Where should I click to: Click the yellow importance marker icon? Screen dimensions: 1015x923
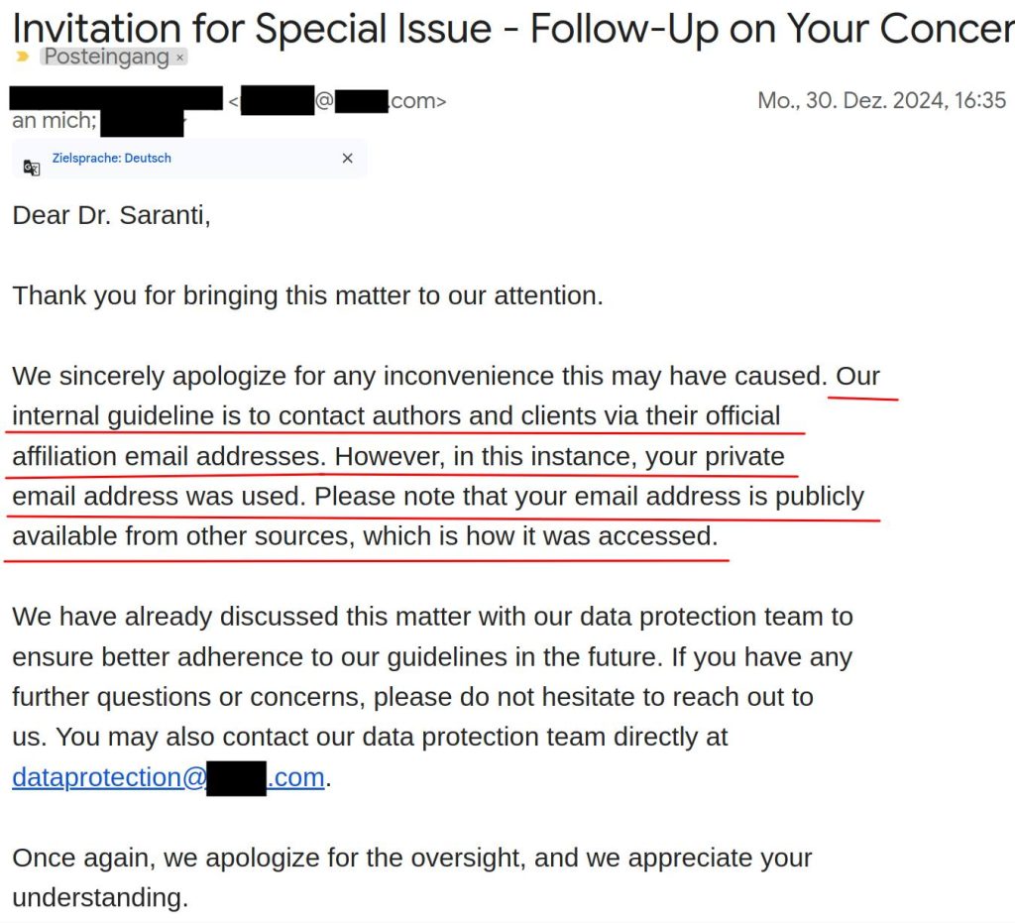(23, 57)
